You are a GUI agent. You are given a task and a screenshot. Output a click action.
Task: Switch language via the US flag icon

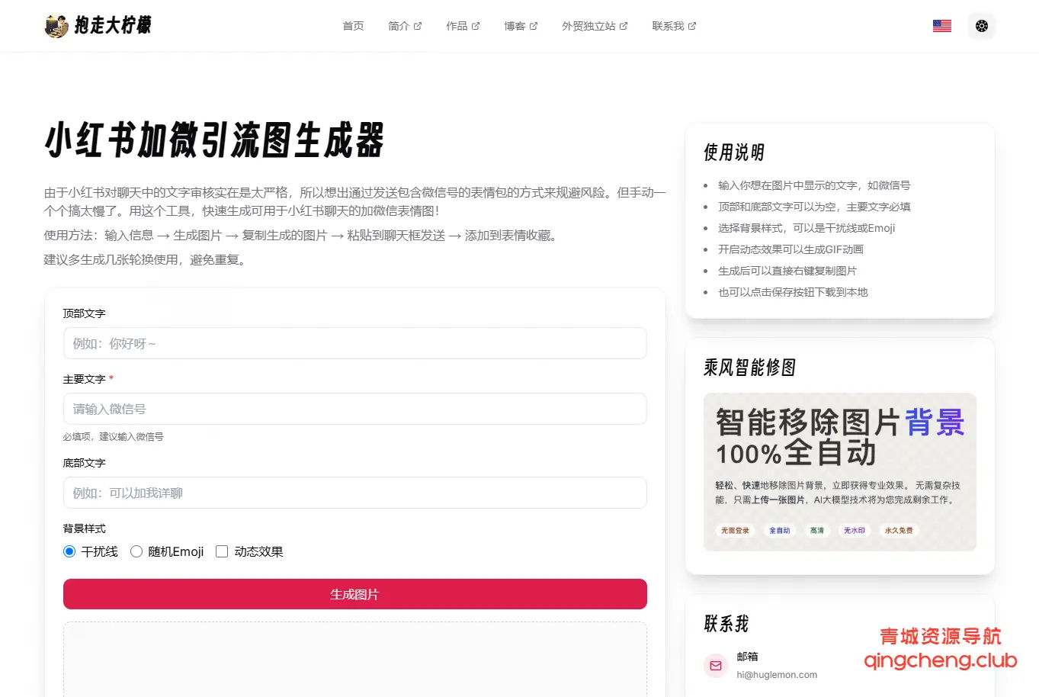[941, 25]
